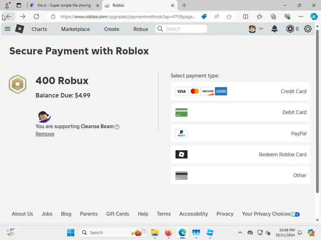The width and height of the screenshot is (321, 240).
Task: Open the Favorites list icon
Action: pyautogui.click(x=259, y=17)
